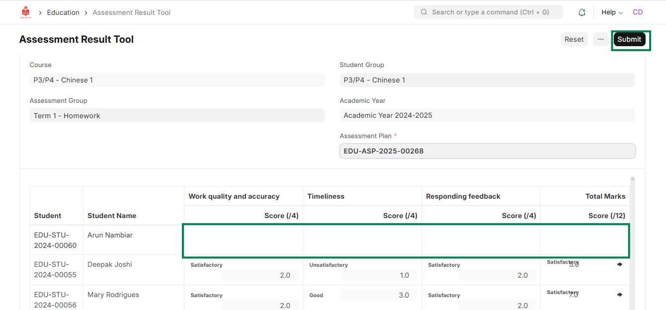The image size is (666, 310).
Task: Edit Deepak Joshi's Timeliness score field
Action: 379,275
